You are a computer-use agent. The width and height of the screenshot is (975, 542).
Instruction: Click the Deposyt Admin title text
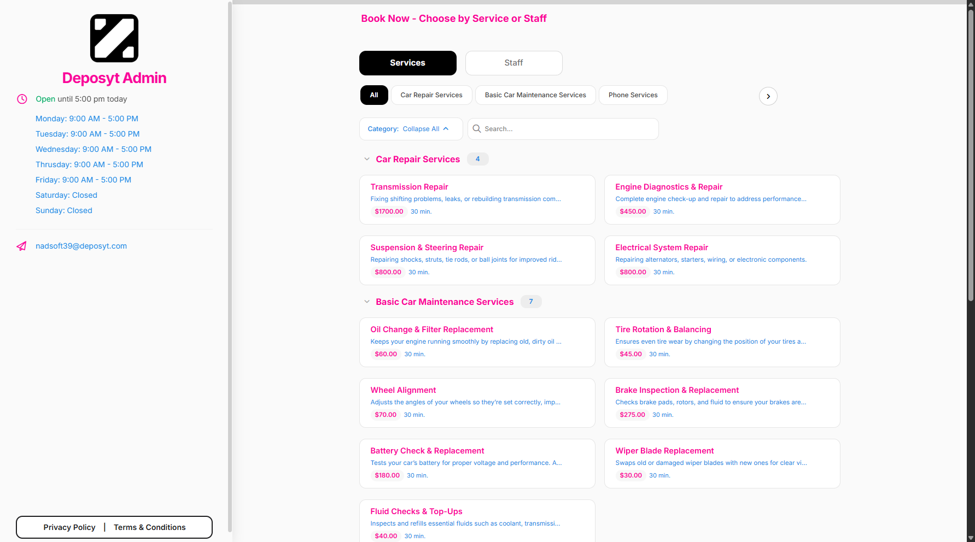pos(114,78)
